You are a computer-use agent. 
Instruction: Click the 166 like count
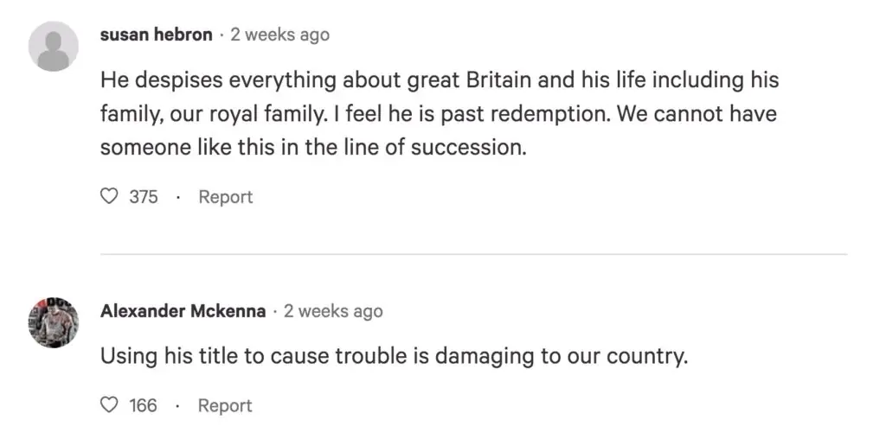click(x=144, y=405)
